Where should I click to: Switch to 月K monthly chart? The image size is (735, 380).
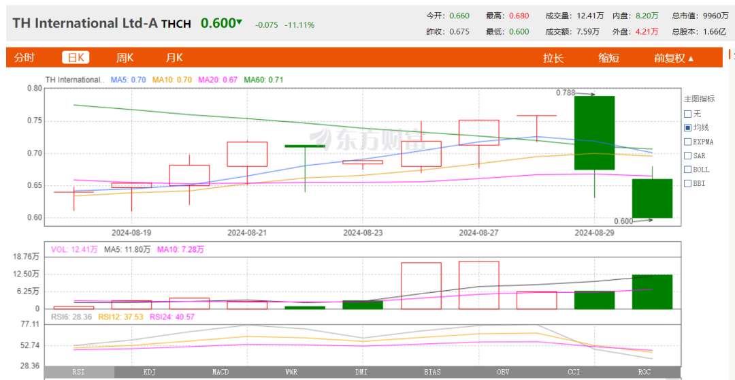point(174,58)
